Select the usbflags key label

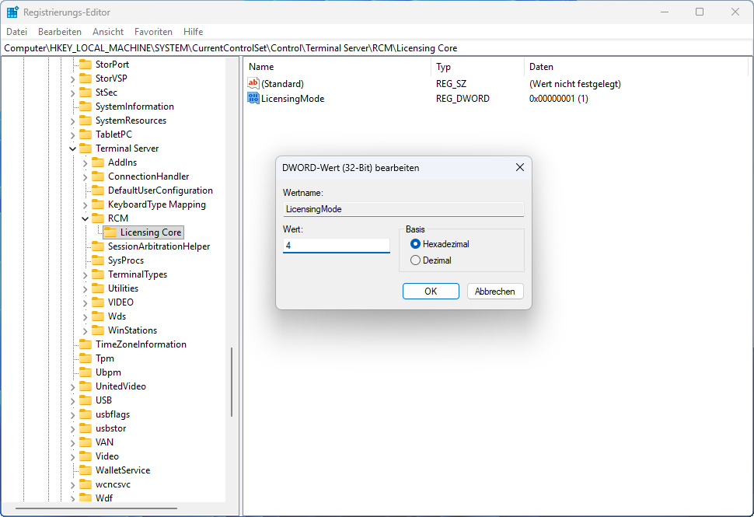(113, 414)
